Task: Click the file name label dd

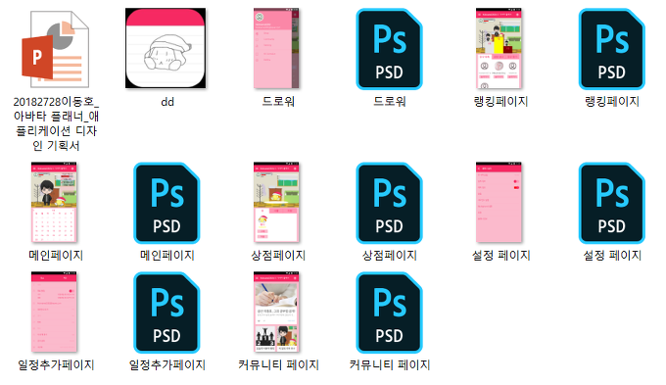Action: [x=167, y=102]
